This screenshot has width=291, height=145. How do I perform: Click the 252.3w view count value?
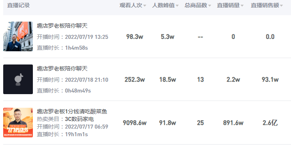[x=135, y=80]
